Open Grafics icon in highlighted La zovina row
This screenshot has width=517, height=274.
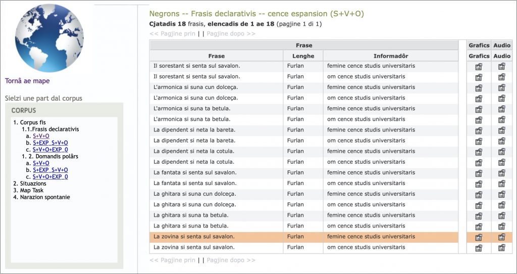pos(479,237)
